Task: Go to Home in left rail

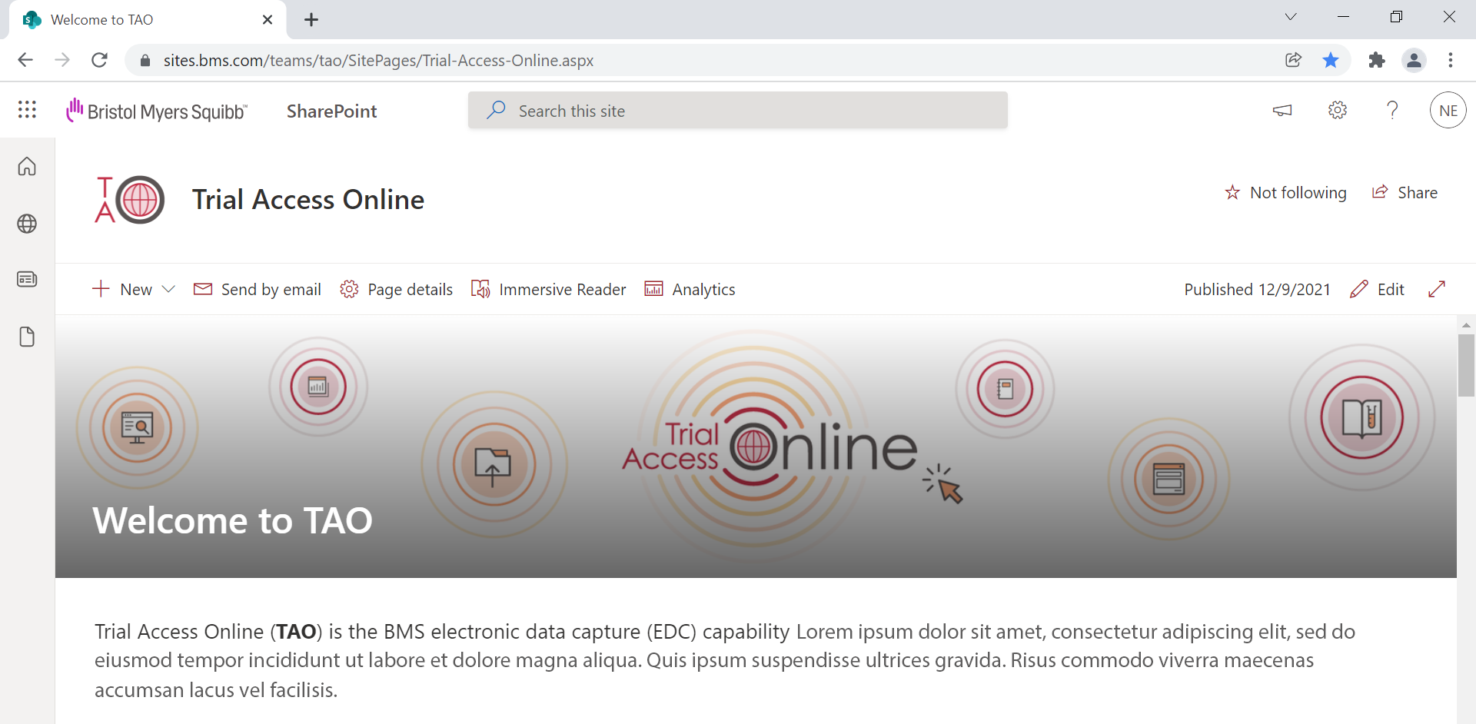Action: tap(27, 167)
